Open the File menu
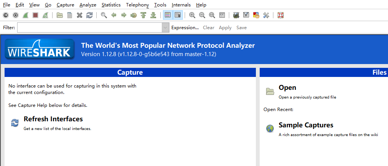The image size is (388, 166). pyautogui.click(x=7, y=5)
